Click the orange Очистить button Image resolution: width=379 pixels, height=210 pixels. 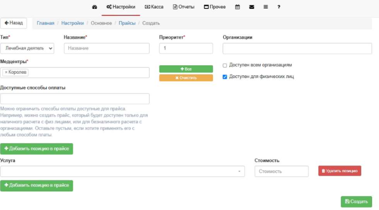pos(186,78)
